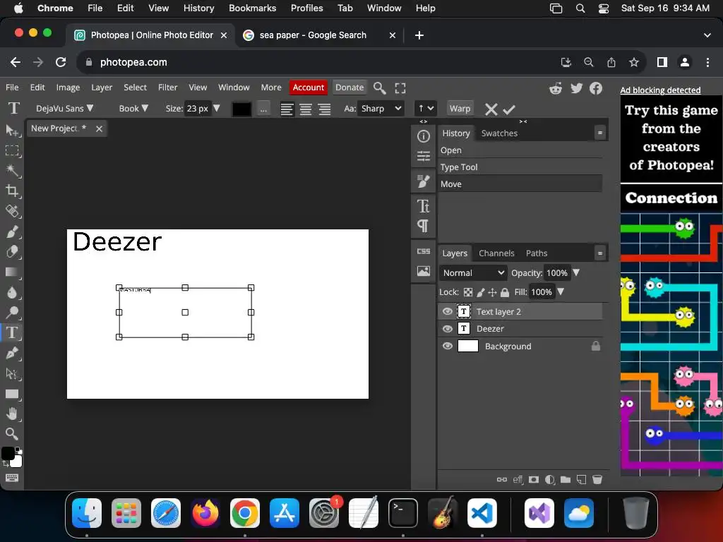This screenshot has width=723, height=542.
Task: Activate the Crop tool
Action: click(x=12, y=191)
